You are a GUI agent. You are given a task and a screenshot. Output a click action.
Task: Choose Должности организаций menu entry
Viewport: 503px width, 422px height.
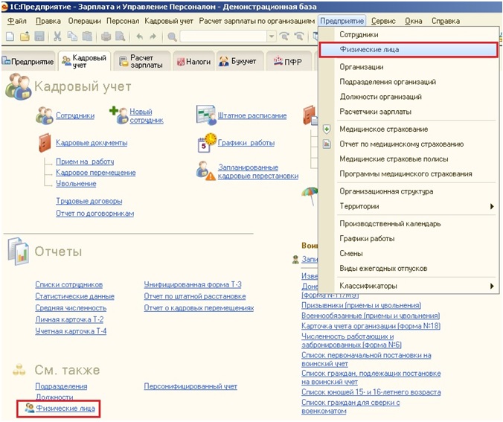coord(380,97)
